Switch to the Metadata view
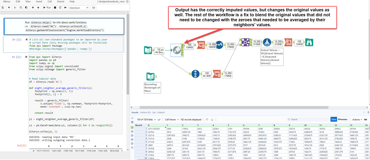 point(343,119)
